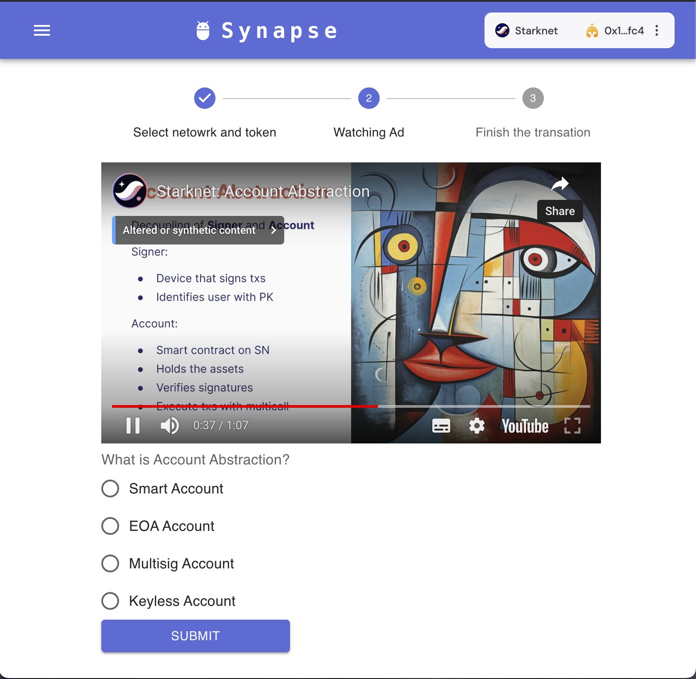Select 'Finish the transation' step label
Screen dimensions: 696x679
[533, 132]
